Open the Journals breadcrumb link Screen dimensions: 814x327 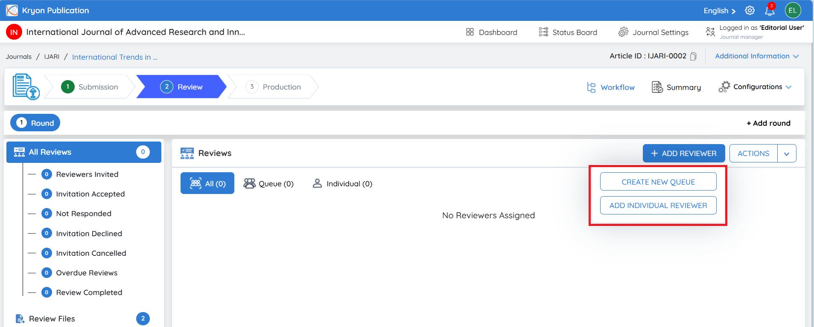[x=19, y=57]
